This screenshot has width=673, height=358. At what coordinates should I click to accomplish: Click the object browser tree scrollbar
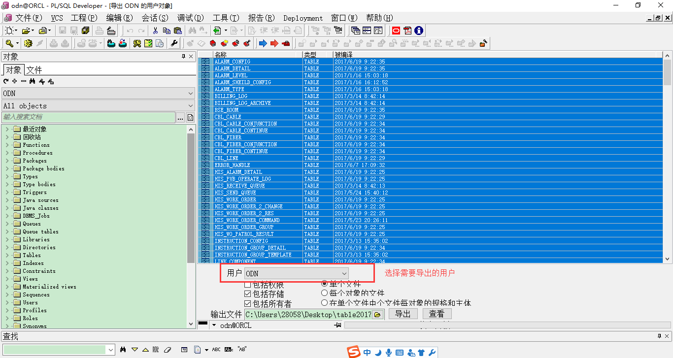tap(191, 227)
